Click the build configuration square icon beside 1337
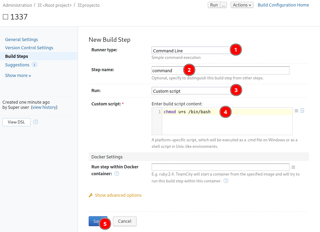This screenshot has width=320, height=232. coord(5,17)
